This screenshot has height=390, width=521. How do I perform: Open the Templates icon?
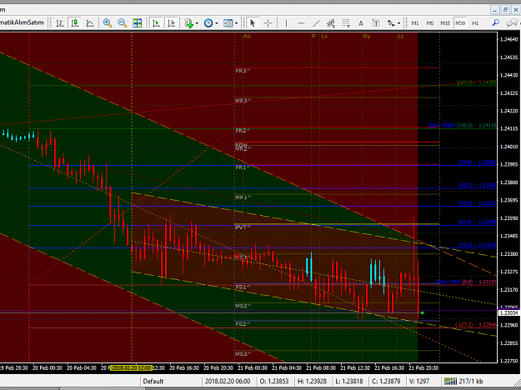228,23
